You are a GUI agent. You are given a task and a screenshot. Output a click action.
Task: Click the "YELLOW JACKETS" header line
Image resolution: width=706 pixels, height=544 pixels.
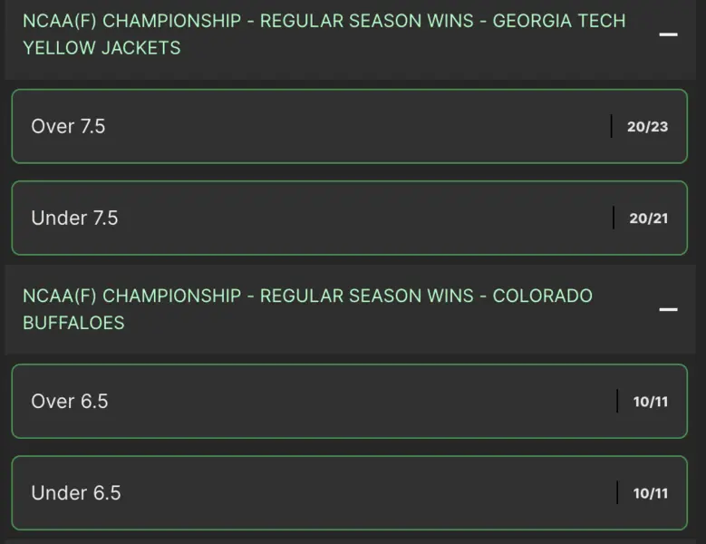[x=102, y=48]
